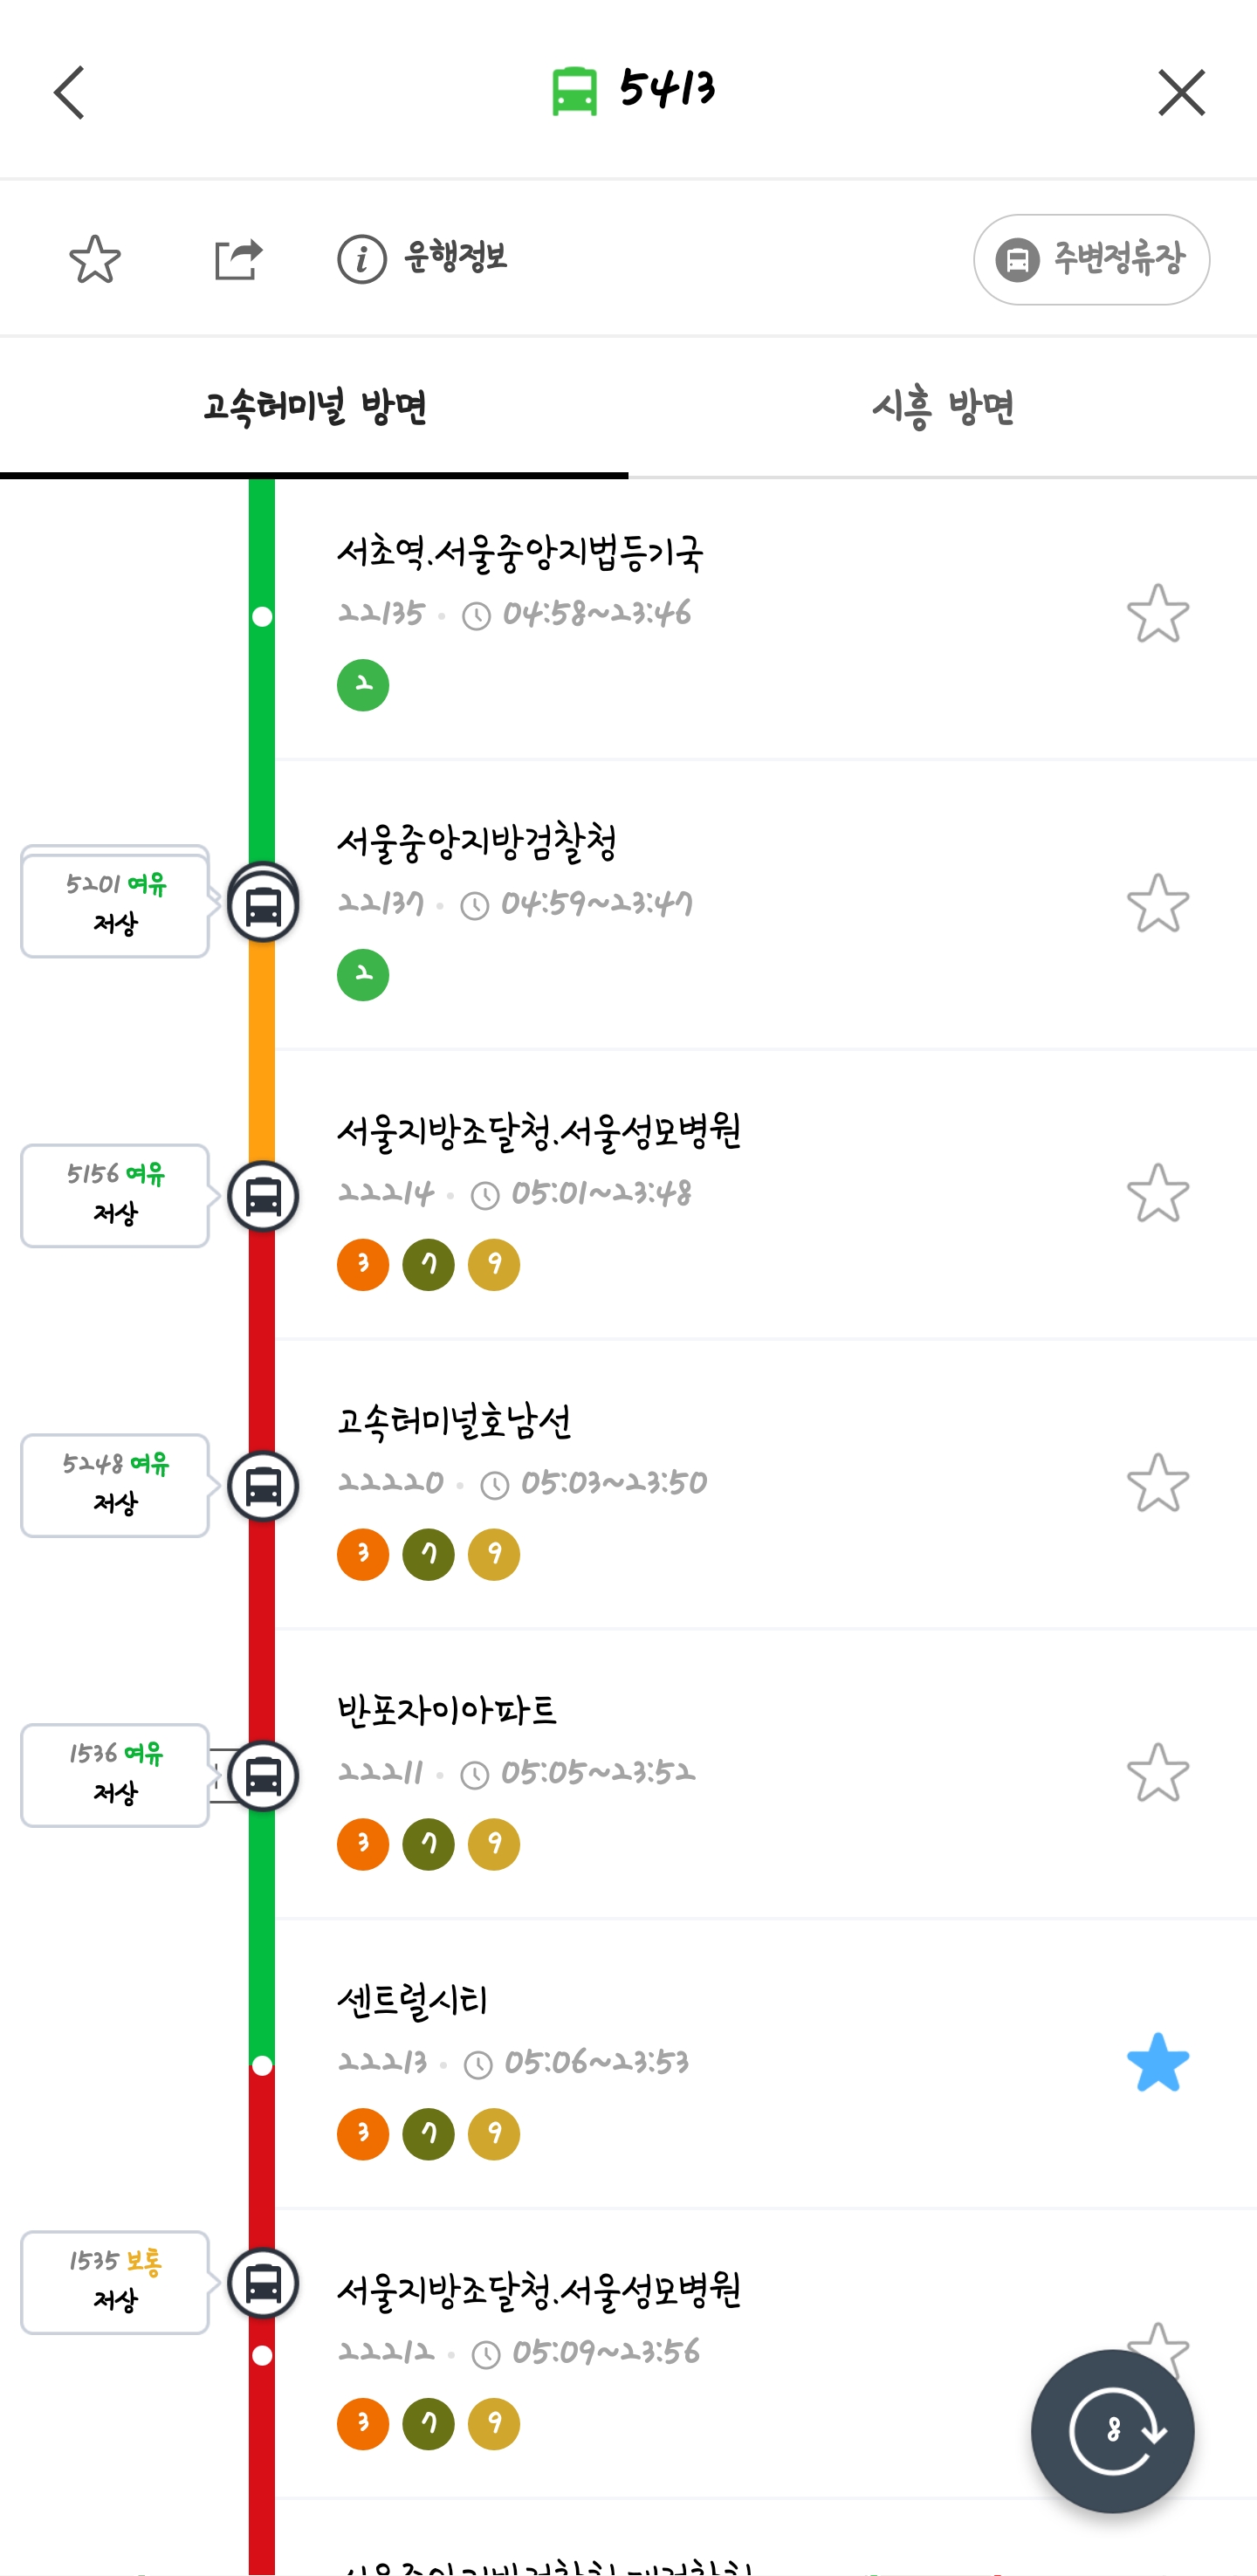Favorite the 고속터미널호남선 stop star
Image resolution: width=1257 pixels, height=2576 pixels.
[x=1157, y=1482]
